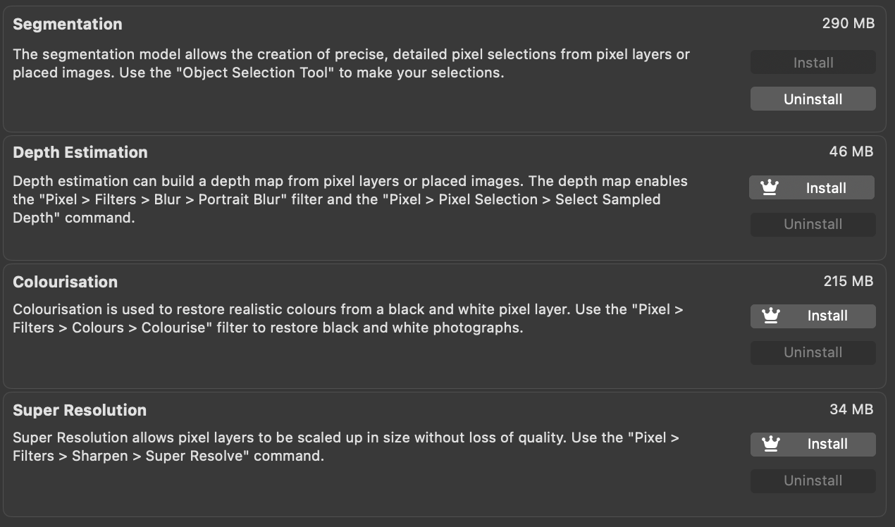Click the 34 MB size label

pos(851,409)
